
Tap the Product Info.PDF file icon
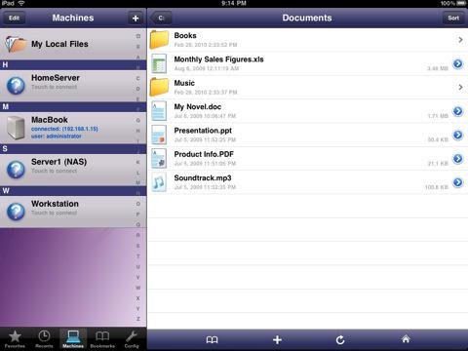tap(159, 158)
